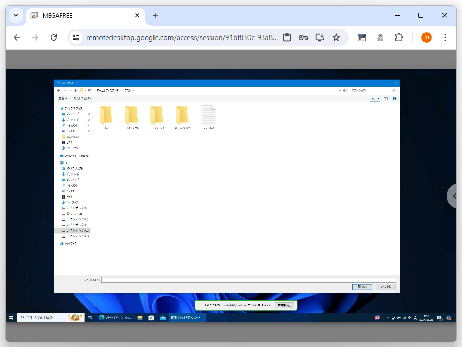The image size is (462, 347).
Task: Click the clipboard icon in address bar
Action: tap(286, 37)
